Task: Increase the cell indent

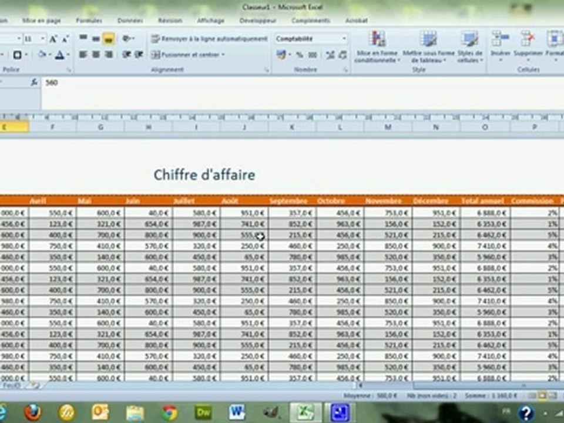Action: click(x=139, y=55)
